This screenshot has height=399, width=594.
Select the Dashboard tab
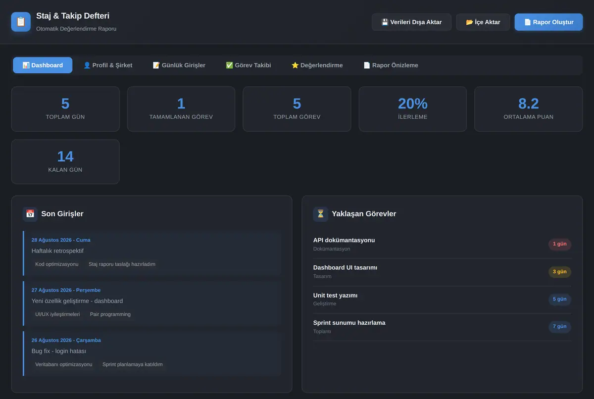tap(43, 65)
